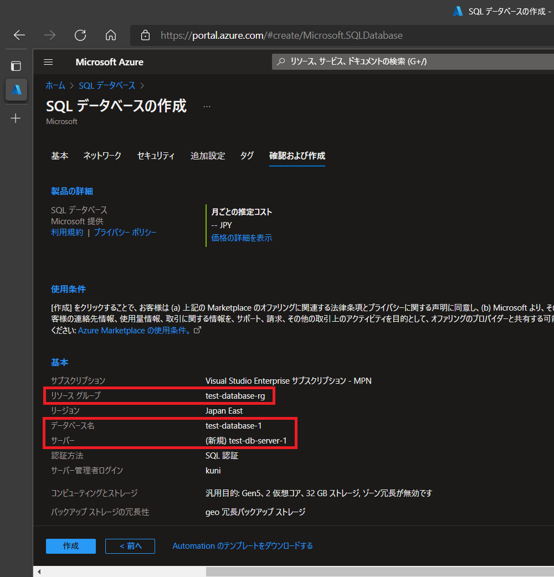This screenshot has height=577, width=554.
Task: Click the (新規) test-db-server-1 server value
Action: (x=246, y=440)
